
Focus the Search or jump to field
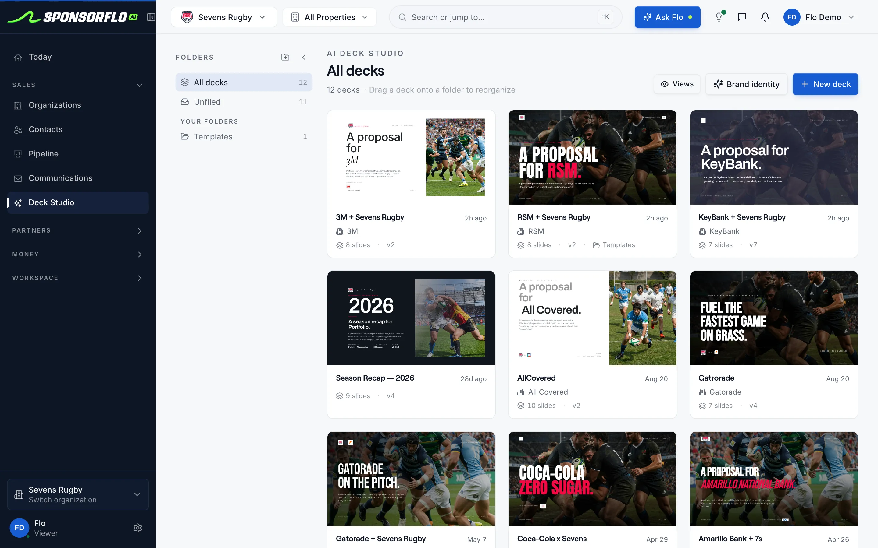[x=505, y=17]
